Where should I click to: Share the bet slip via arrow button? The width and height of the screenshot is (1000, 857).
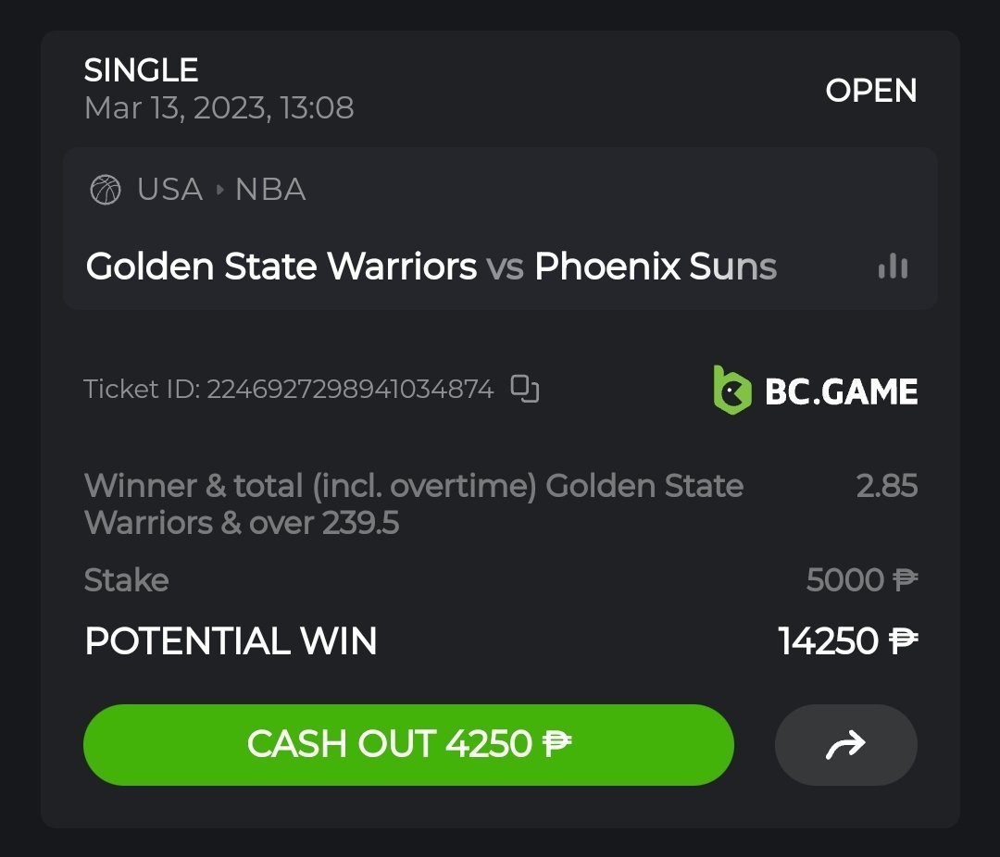pyautogui.click(x=845, y=744)
